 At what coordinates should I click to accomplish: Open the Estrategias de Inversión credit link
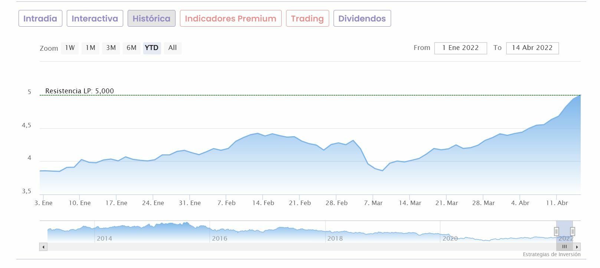[x=551, y=254]
